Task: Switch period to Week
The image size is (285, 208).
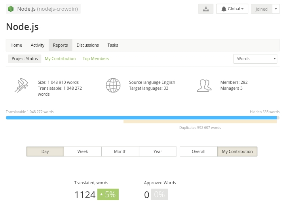Action: coord(83,151)
